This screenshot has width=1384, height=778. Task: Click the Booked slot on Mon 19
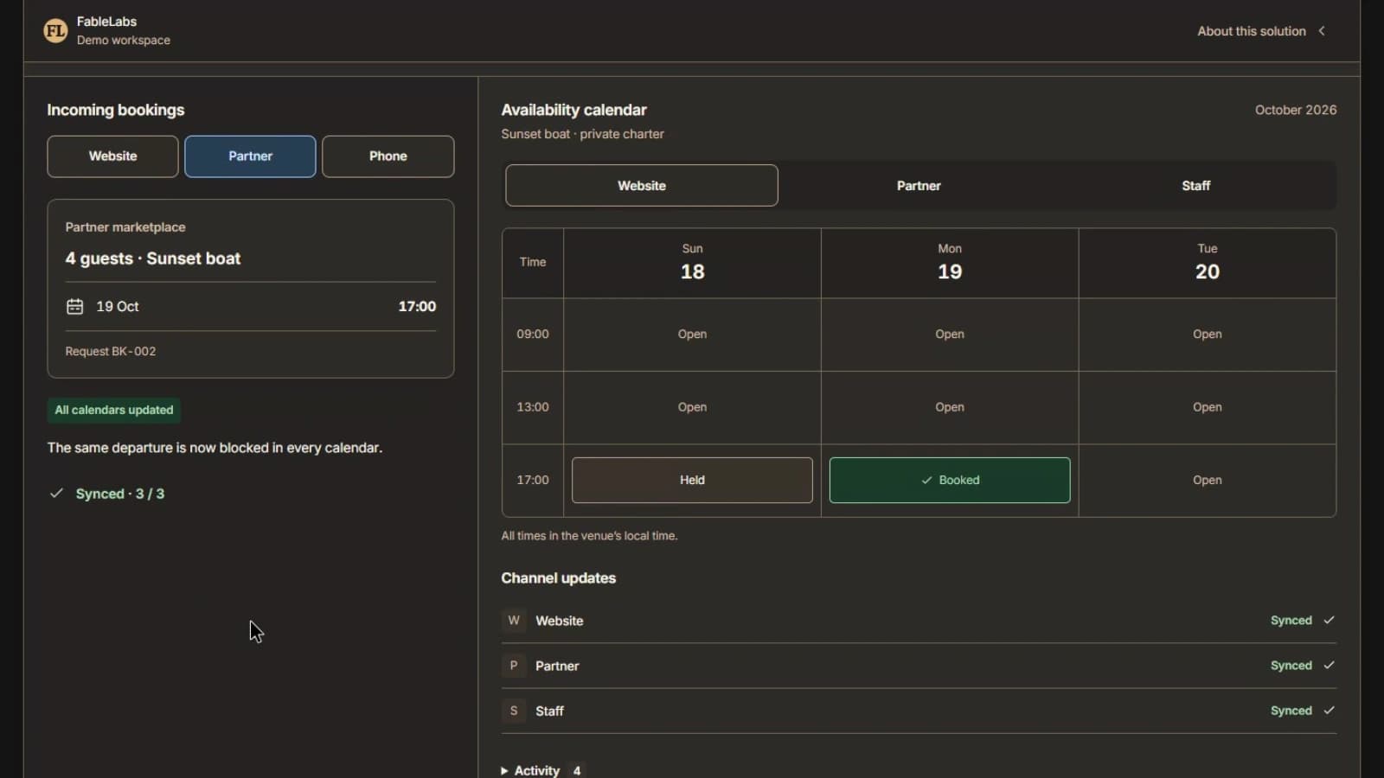950,480
